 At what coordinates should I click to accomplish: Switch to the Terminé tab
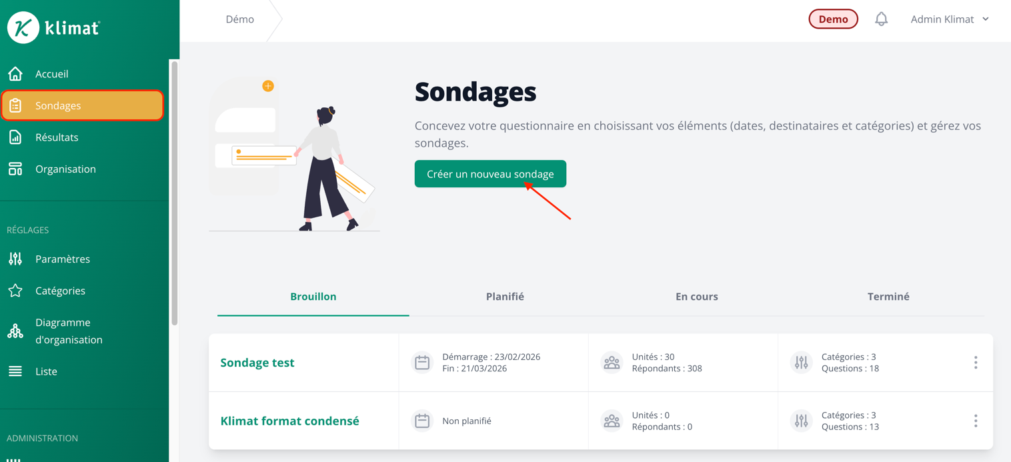tap(888, 297)
